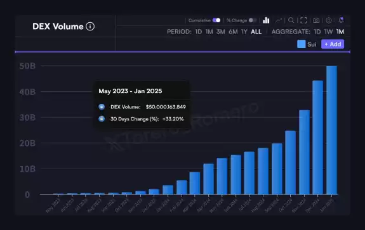This screenshot has width=365, height=230.
Task: Switch to bar chart view icon
Action: pos(266,20)
